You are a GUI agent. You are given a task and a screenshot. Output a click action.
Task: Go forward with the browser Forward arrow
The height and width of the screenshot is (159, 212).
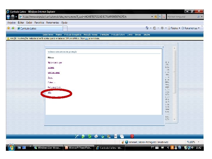click(13, 17)
